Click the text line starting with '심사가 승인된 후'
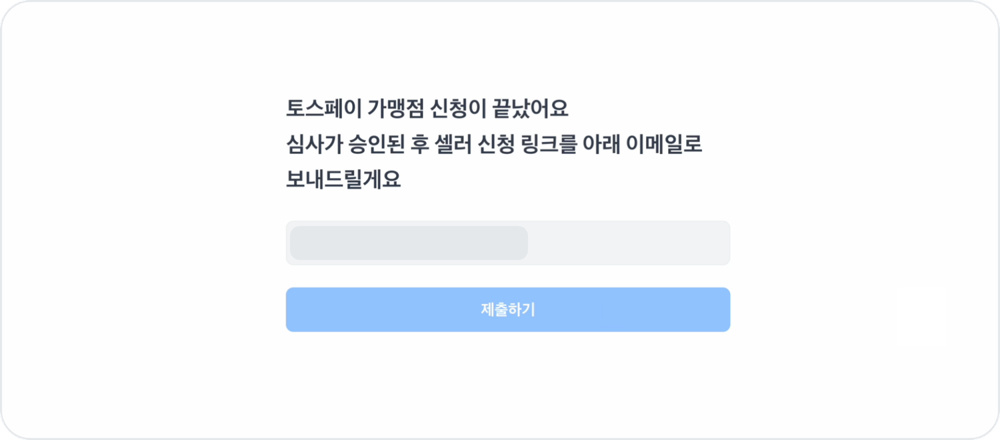Screen dimensions: 1000x440 pos(494,144)
